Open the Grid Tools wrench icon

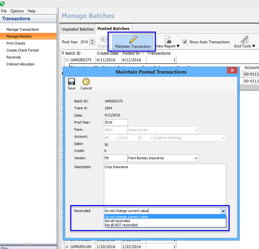click(x=244, y=40)
